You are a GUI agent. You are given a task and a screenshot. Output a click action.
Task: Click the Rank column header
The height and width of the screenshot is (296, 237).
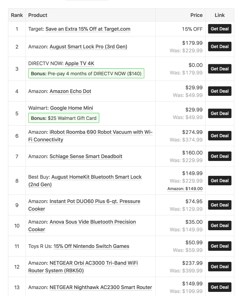[17, 15]
